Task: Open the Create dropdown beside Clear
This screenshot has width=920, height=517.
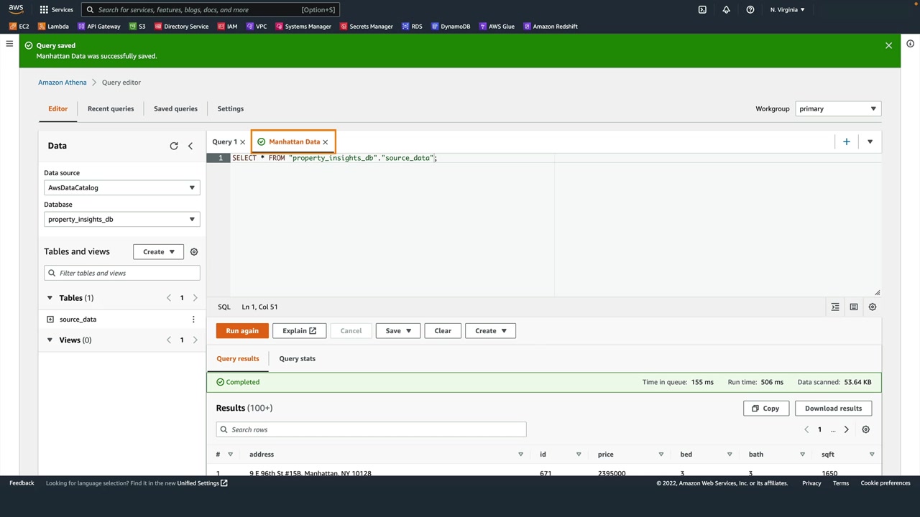Action: (x=491, y=331)
